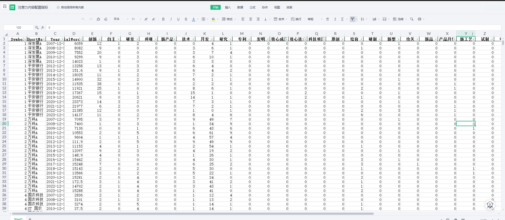Click the fx insert function icon
Screen dimensions: 505x220
[43, 28]
